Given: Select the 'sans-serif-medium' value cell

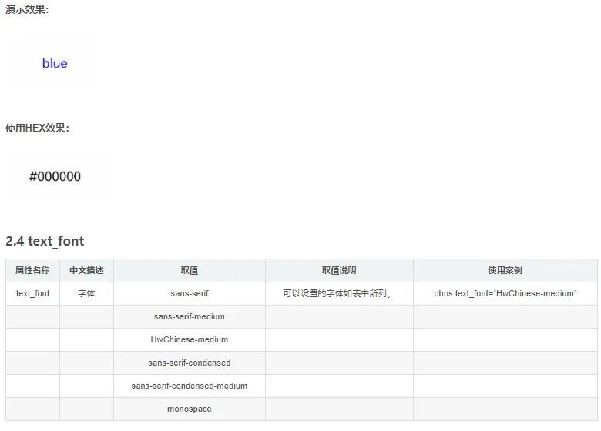Looking at the screenshot, I should point(190,316).
